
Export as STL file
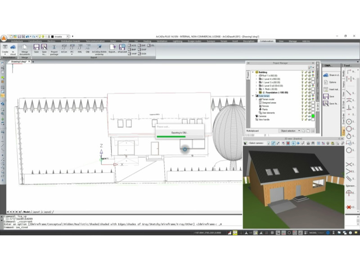click(x=151, y=45)
